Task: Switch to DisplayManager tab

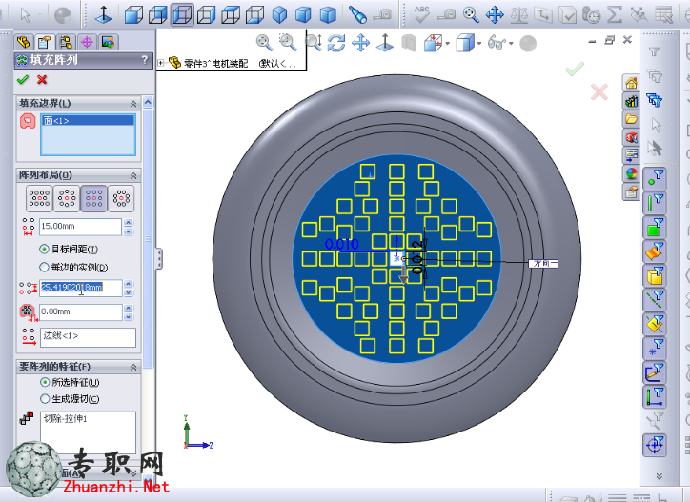Action: 108,42
